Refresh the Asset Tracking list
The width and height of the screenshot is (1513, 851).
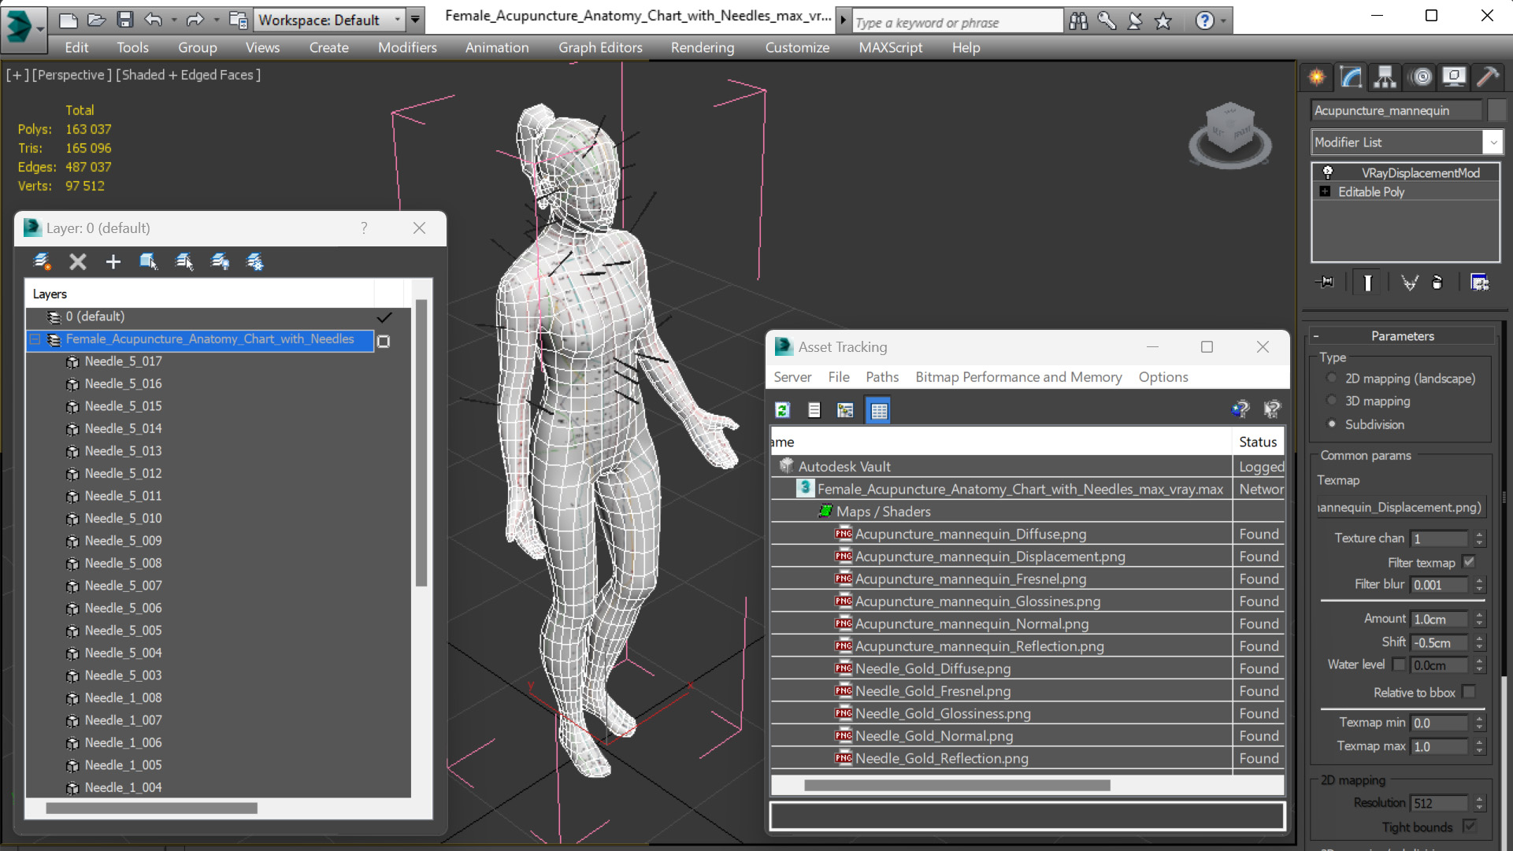[782, 410]
